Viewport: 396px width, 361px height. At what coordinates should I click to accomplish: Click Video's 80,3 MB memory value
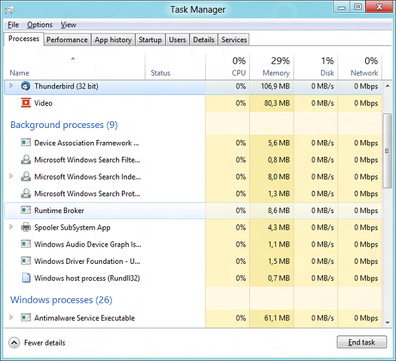click(277, 103)
